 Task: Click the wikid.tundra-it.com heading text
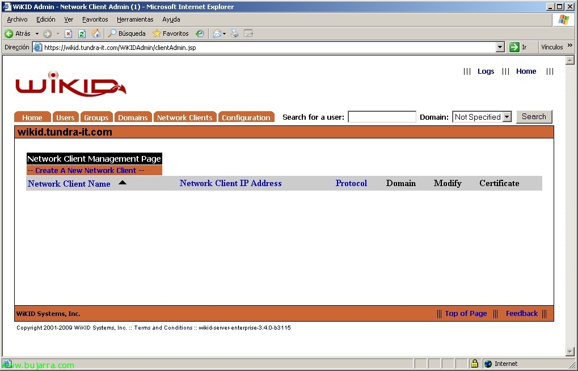click(x=65, y=132)
